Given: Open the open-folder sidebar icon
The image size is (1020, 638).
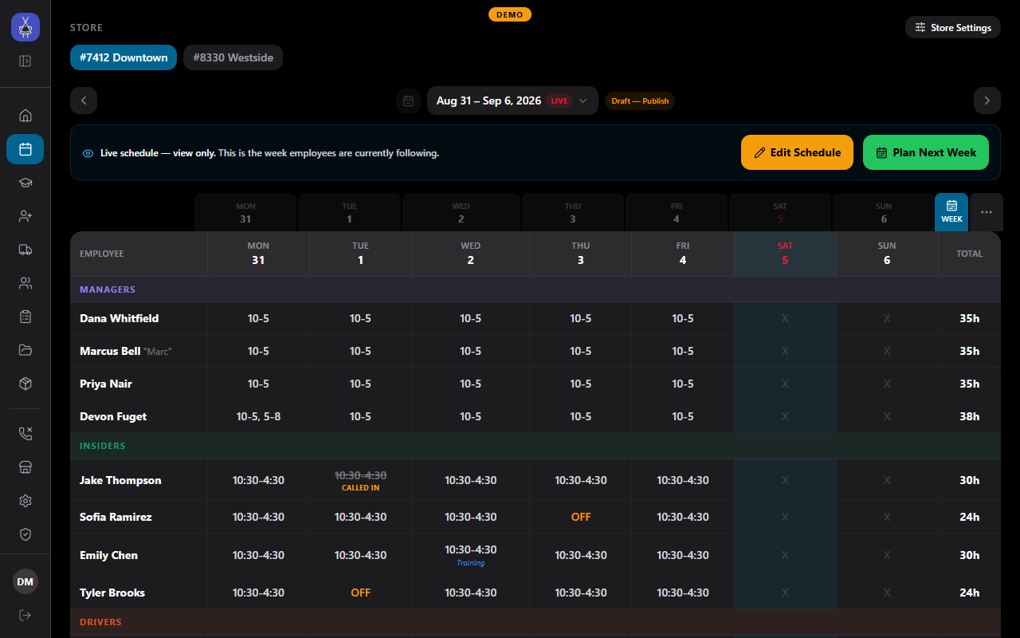Looking at the screenshot, I should [25, 350].
